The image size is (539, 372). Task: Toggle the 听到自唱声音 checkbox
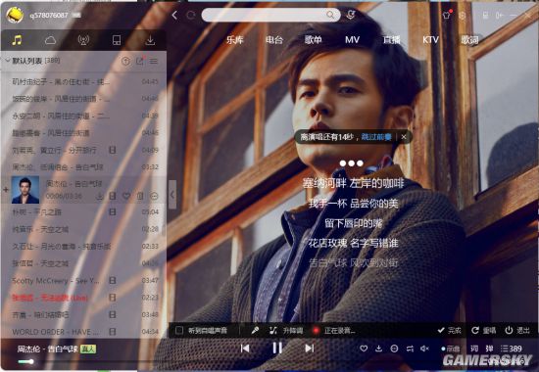tap(179, 330)
